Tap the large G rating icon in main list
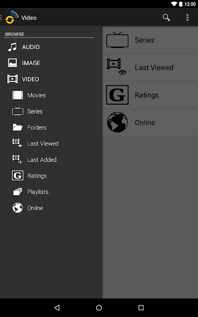Screen dimensions: 198x317 pyautogui.click(x=117, y=95)
